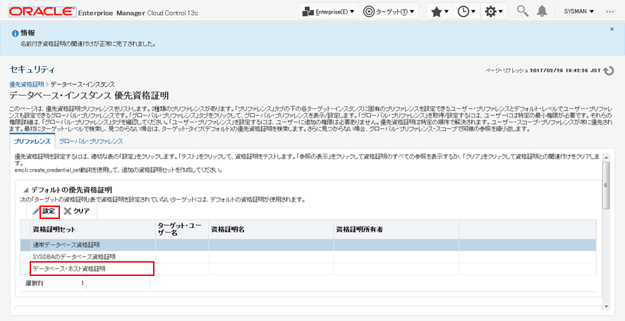Open the History clock menu
The width and height of the screenshot is (625, 321).
pos(466,12)
